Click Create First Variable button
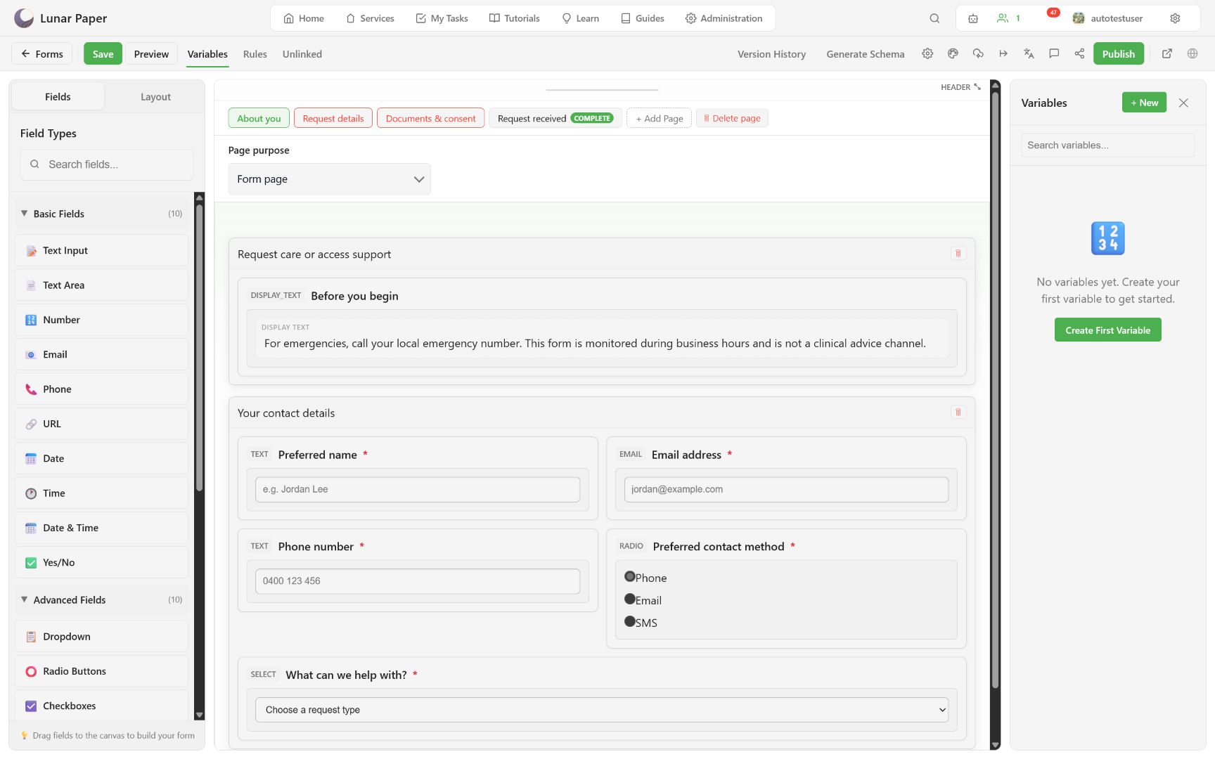The image size is (1215, 759). pyautogui.click(x=1108, y=330)
